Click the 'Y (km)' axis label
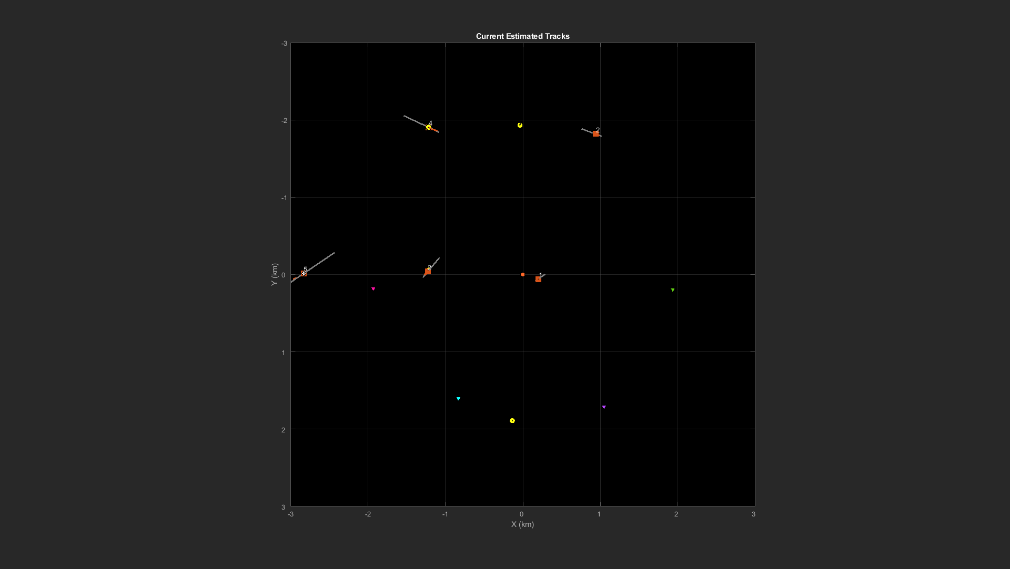 274,274
